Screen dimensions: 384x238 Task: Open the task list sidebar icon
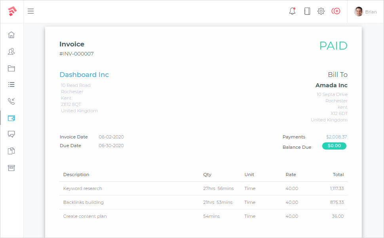pyautogui.click(x=11, y=84)
